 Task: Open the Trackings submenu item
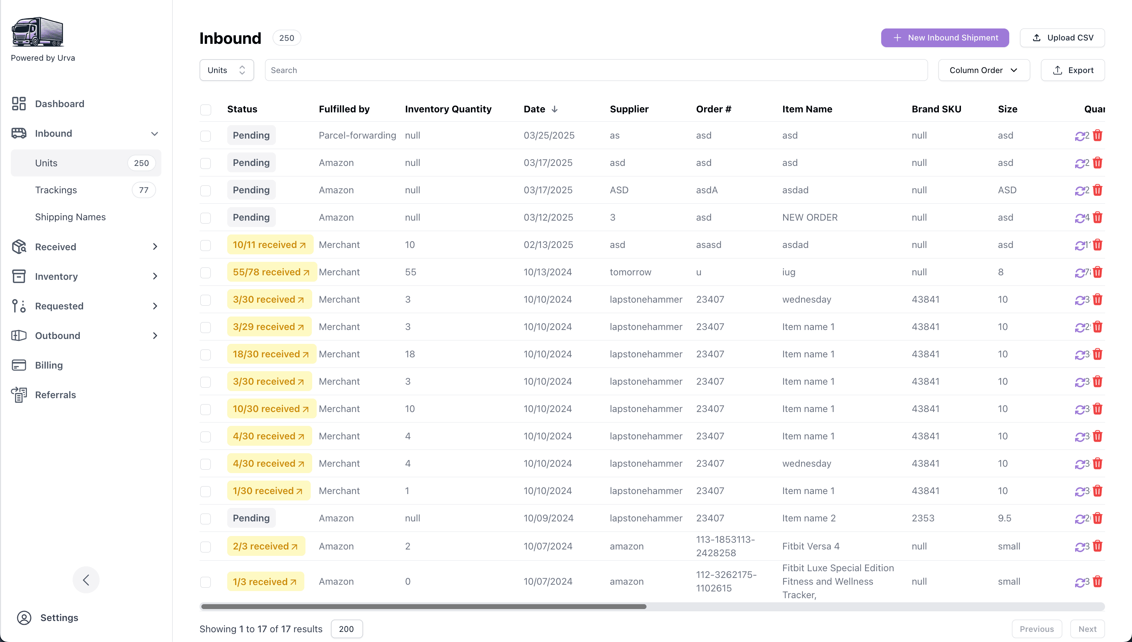point(56,190)
